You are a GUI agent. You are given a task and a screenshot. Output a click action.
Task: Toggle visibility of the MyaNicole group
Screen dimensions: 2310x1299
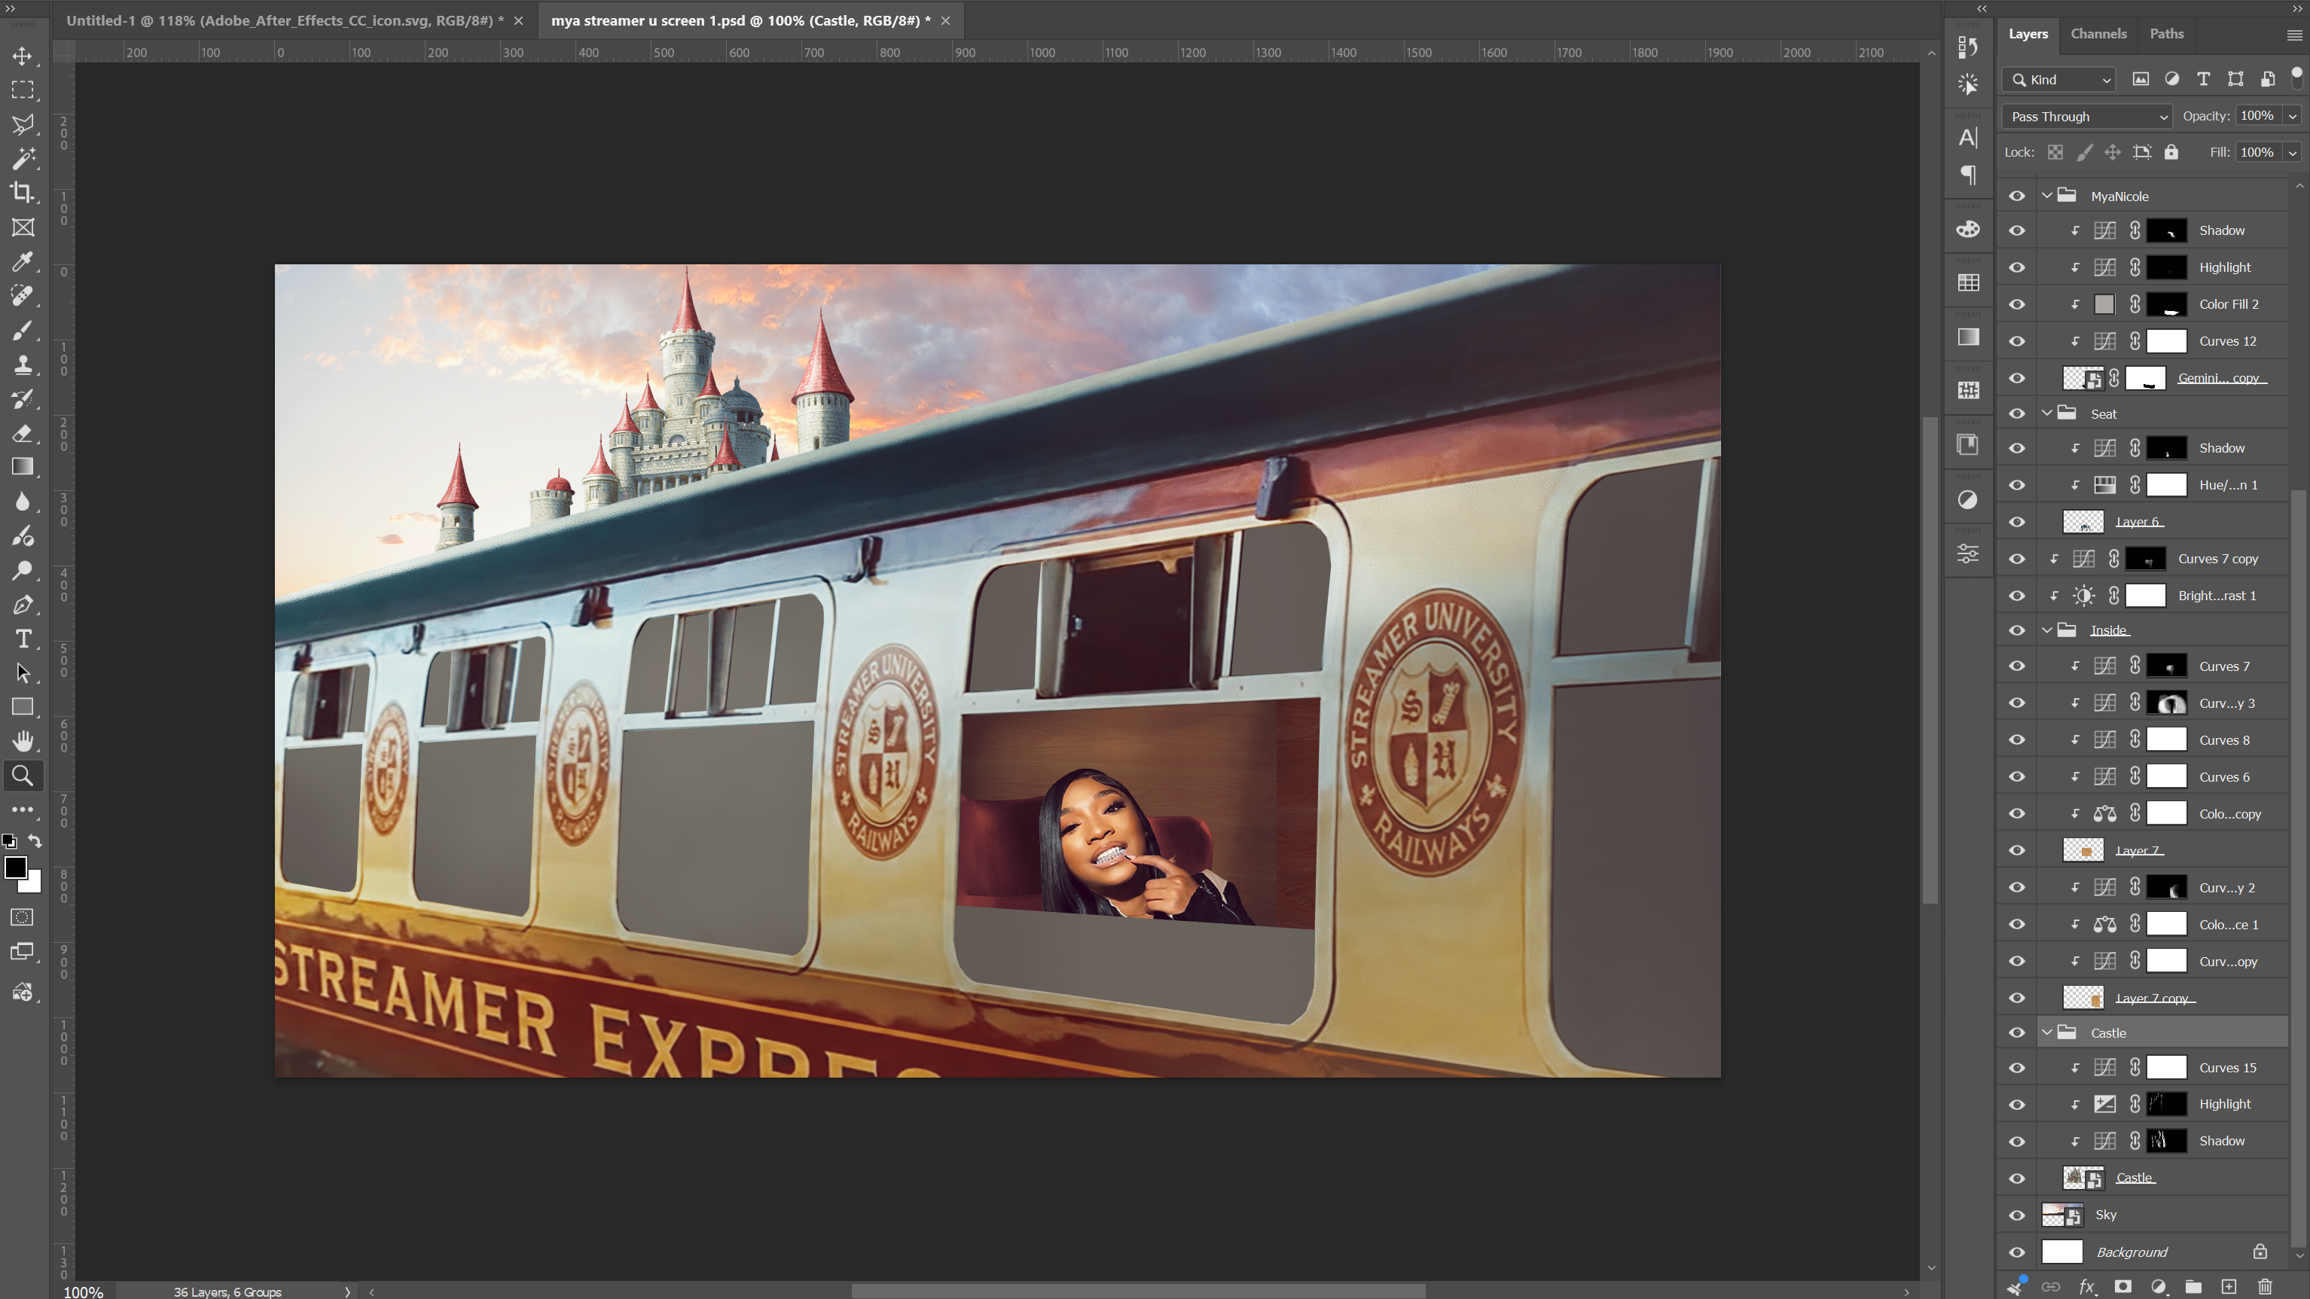2017,197
